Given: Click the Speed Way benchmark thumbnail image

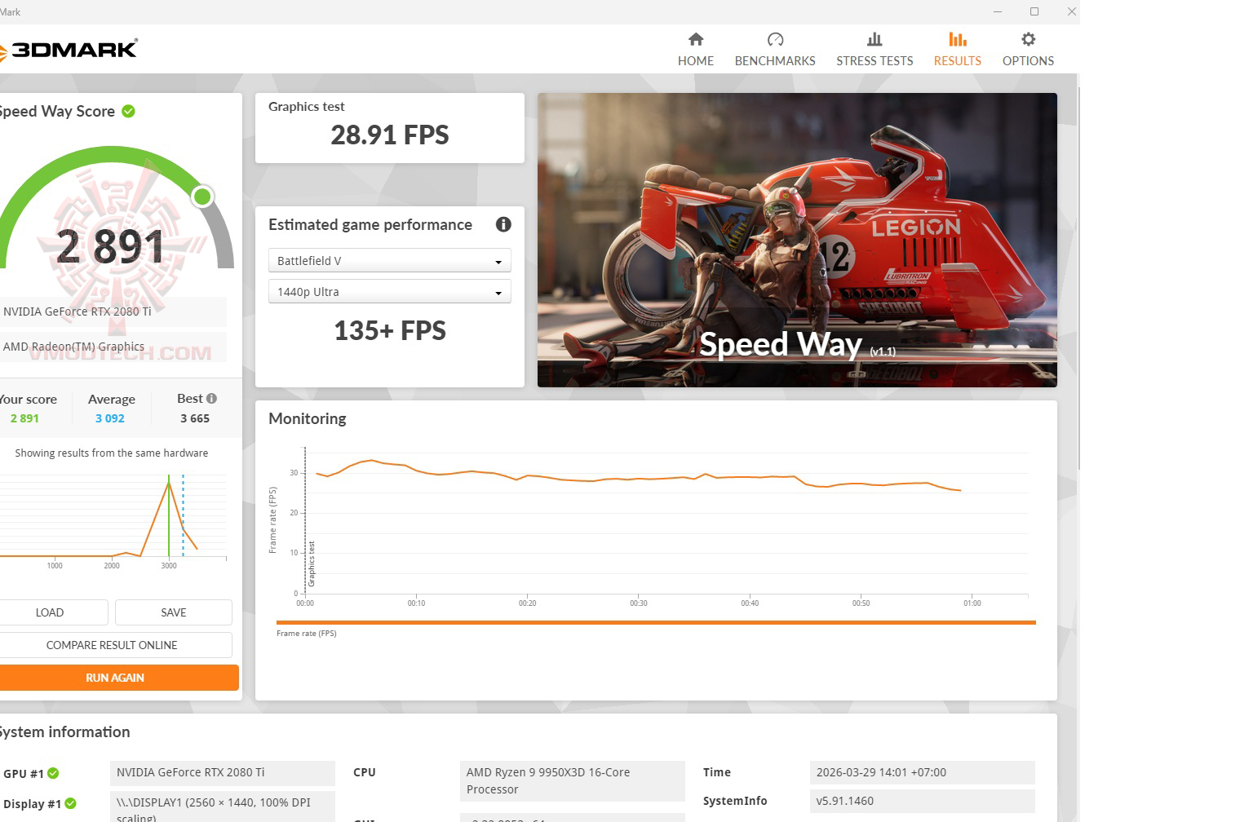Looking at the screenshot, I should [x=797, y=240].
